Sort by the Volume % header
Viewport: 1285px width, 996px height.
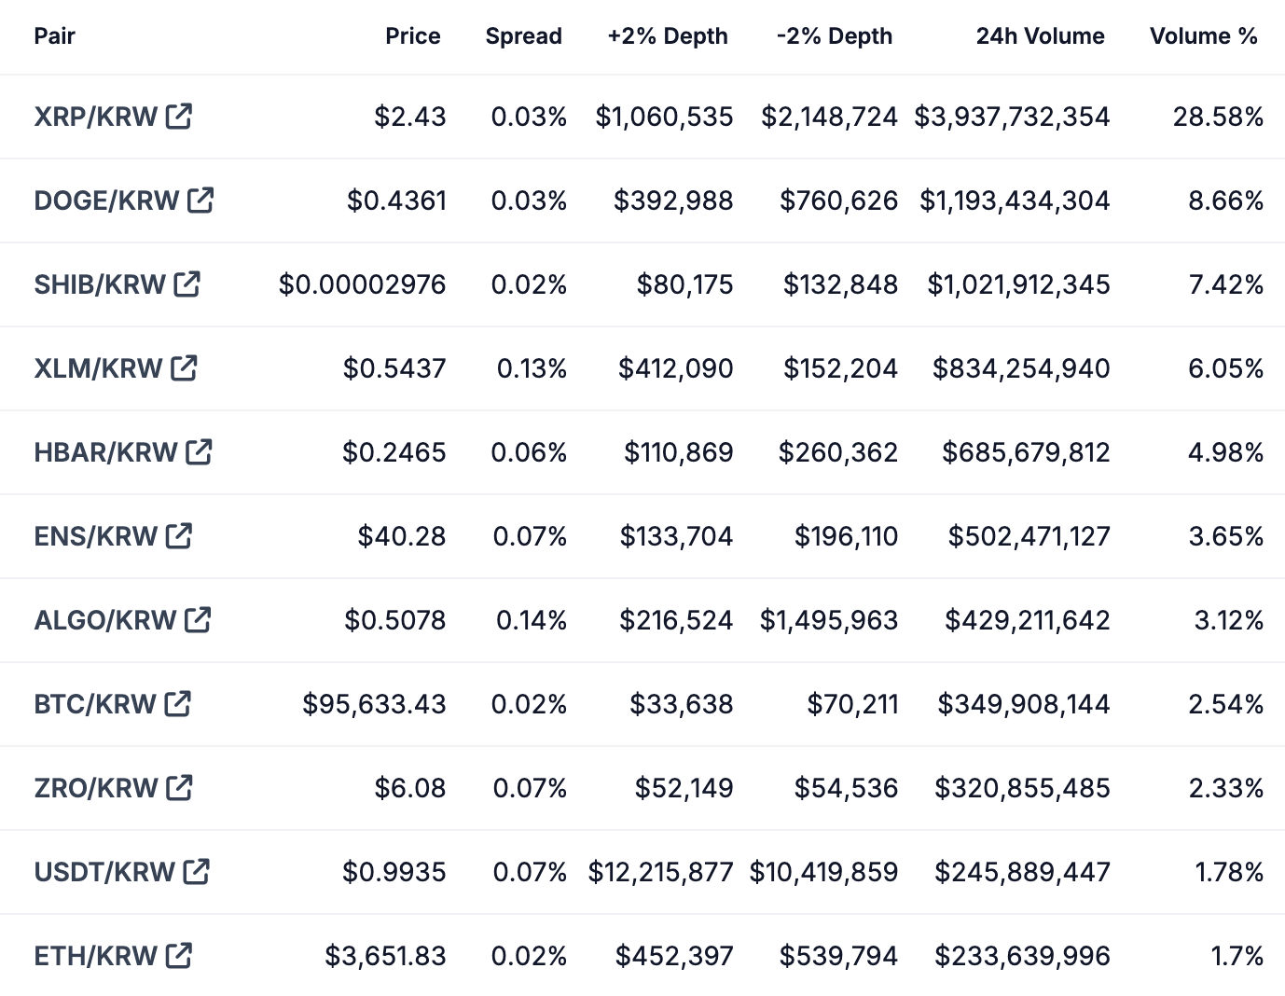[x=1203, y=36]
